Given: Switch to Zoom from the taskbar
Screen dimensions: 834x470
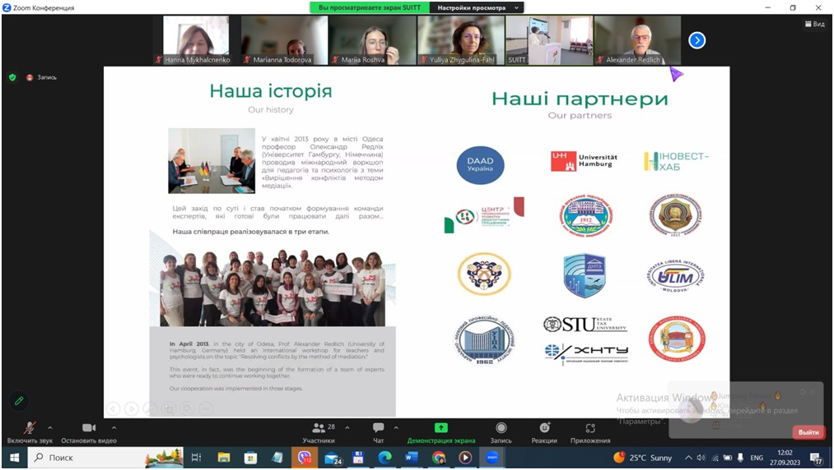Looking at the screenshot, I should pyautogui.click(x=492, y=457).
